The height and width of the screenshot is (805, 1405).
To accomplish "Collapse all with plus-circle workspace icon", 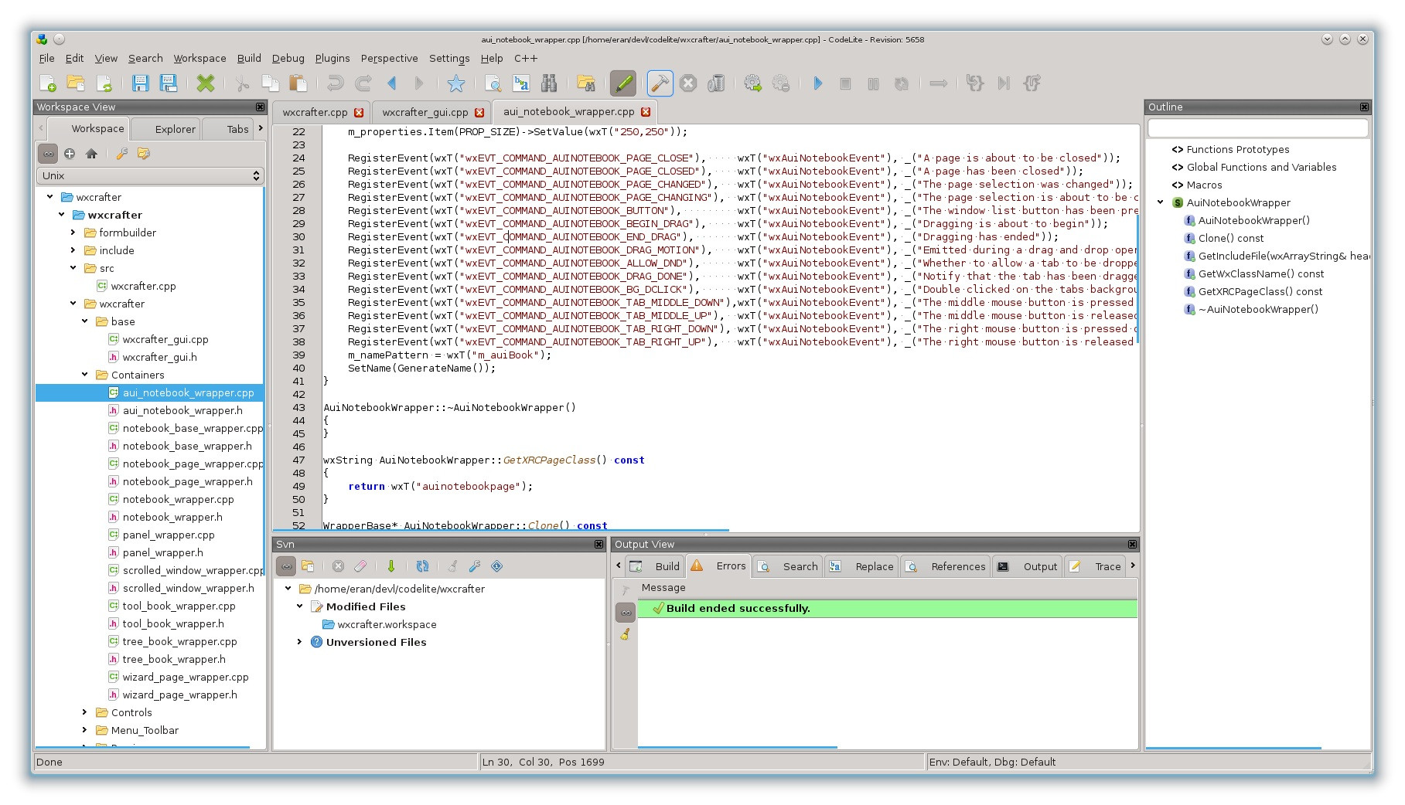I will [x=70, y=154].
